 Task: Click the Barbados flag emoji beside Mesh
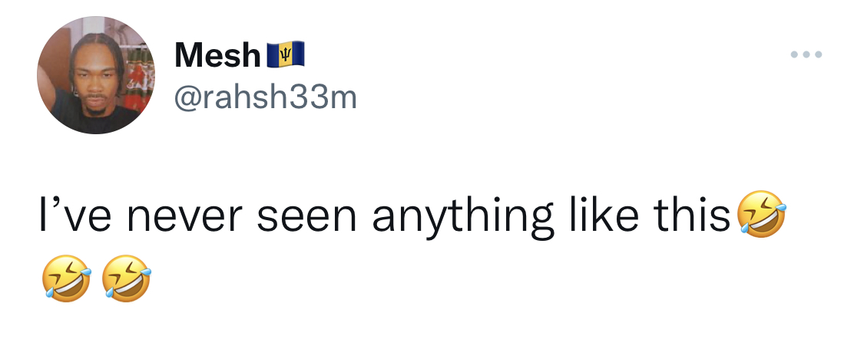(x=286, y=54)
